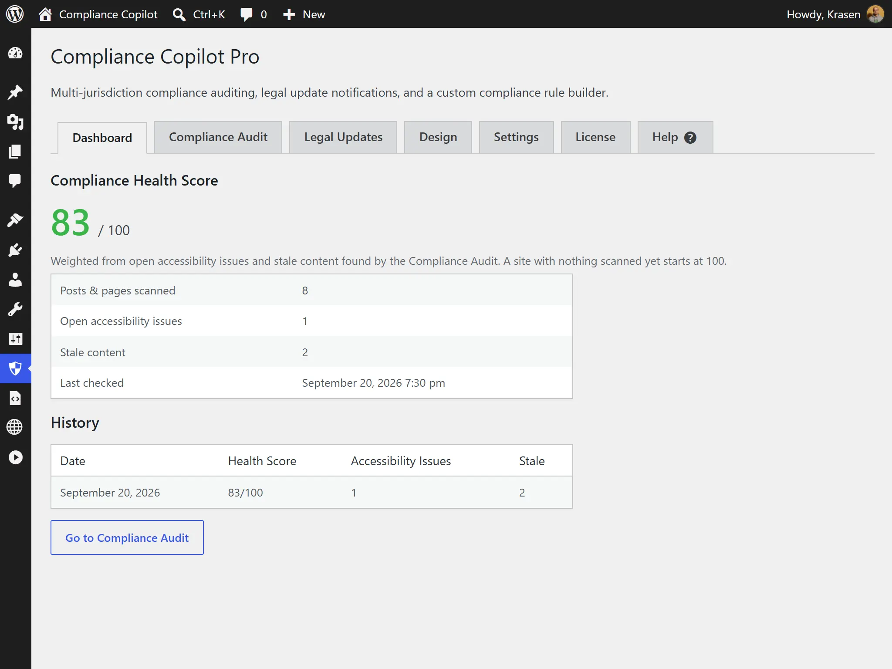Click the play circle icon in sidebar
This screenshot has height=669, width=892.
tap(15, 457)
